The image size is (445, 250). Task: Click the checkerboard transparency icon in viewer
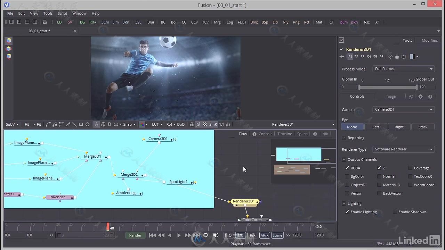pos(205,124)
